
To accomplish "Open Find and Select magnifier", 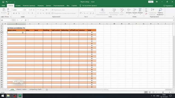I will coord(160,12).
